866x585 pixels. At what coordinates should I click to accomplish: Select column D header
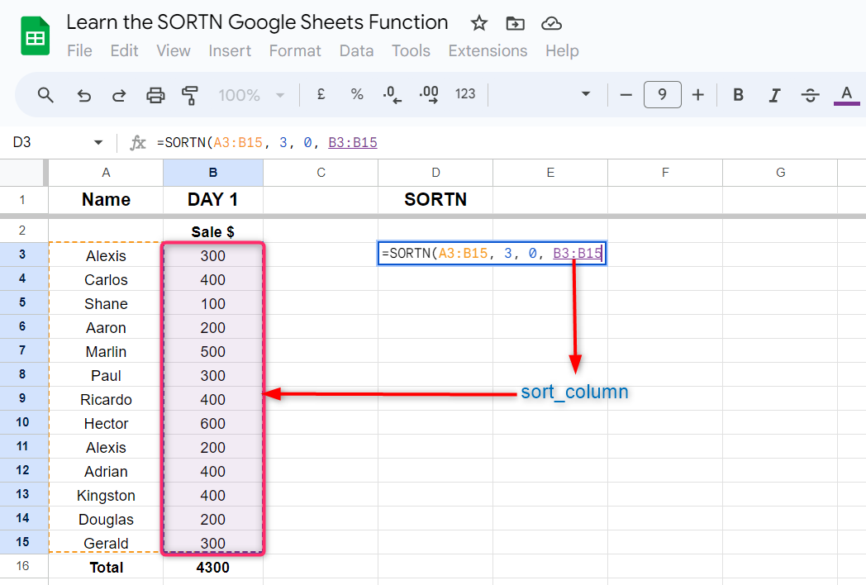[x=435, y=173]
